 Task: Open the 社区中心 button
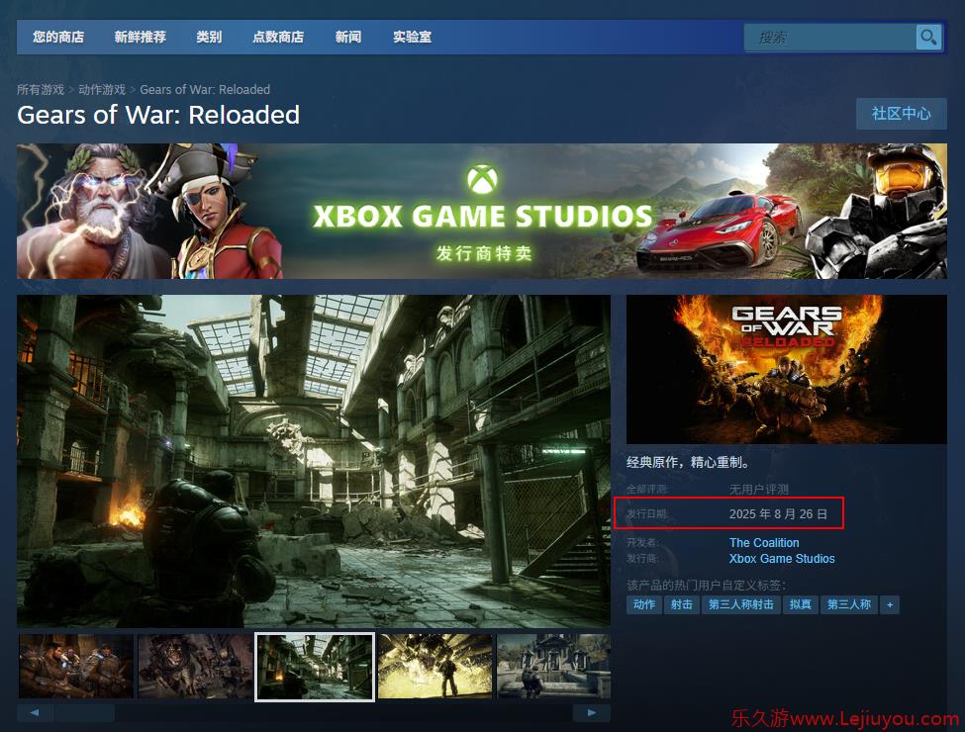[901, 114]
